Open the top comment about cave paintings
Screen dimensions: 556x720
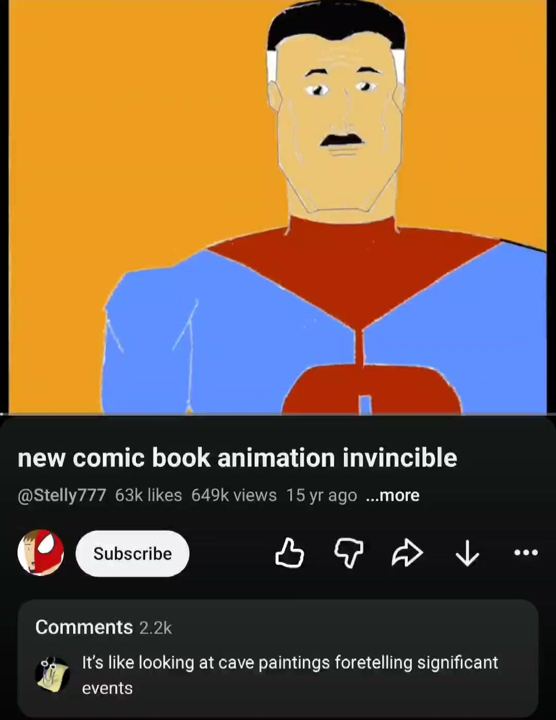tap(290, 675)
